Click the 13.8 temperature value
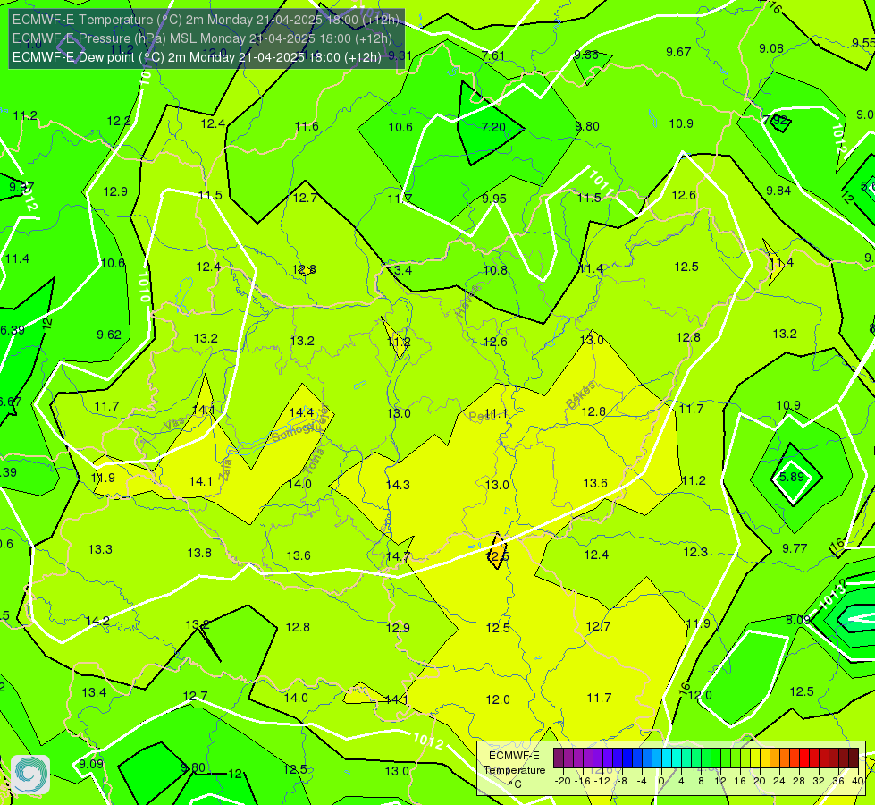 point(199,553)
